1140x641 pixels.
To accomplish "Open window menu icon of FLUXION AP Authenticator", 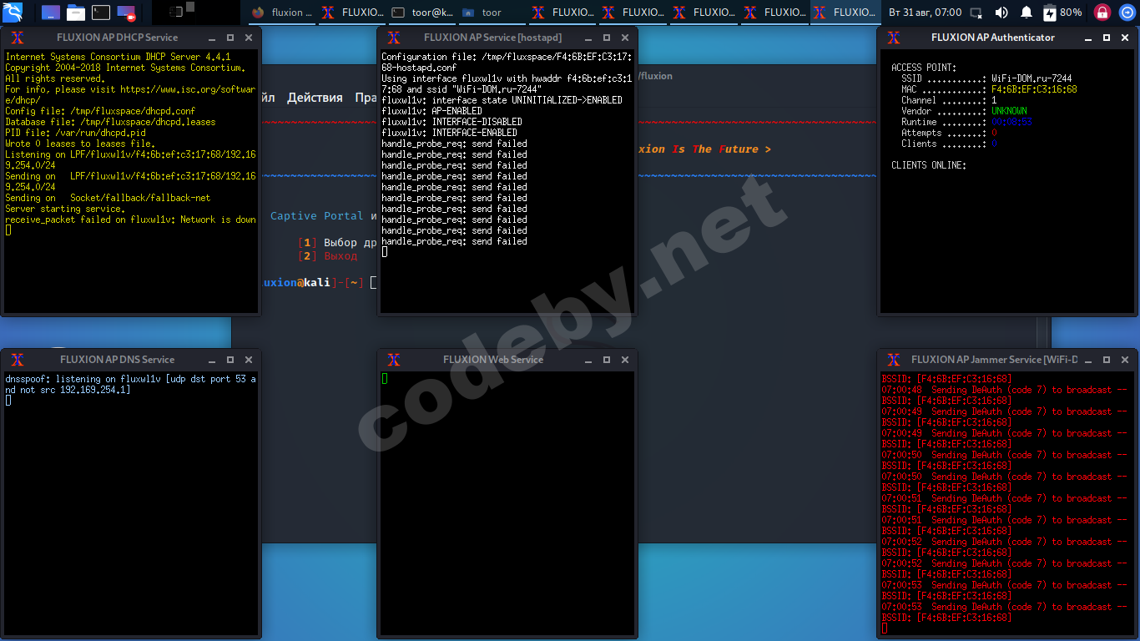I will (x=894, y=38).
